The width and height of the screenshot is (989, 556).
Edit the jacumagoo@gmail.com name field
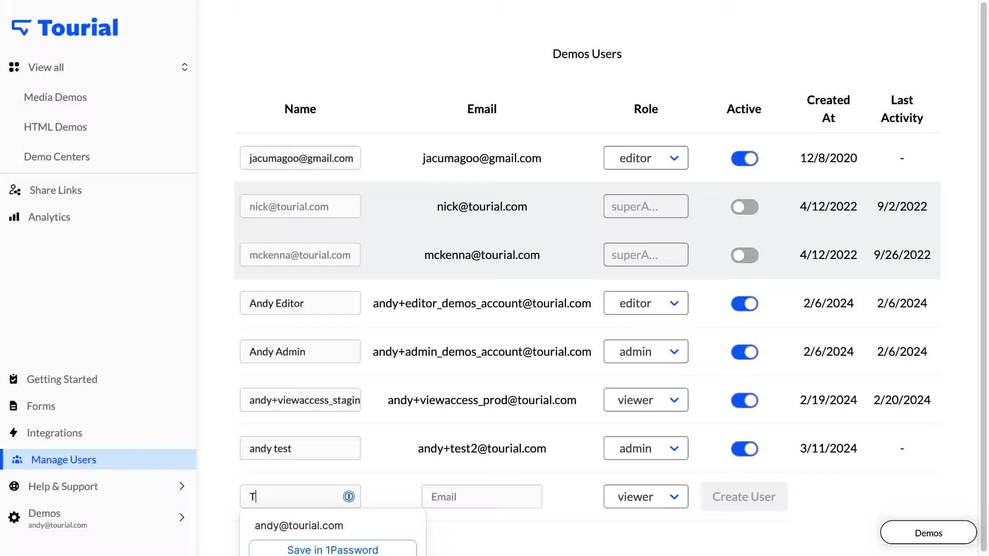tap(300, 158)
